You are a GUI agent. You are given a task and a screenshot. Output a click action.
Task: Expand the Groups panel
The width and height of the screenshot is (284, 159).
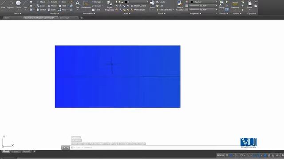[x=224, y=14]
